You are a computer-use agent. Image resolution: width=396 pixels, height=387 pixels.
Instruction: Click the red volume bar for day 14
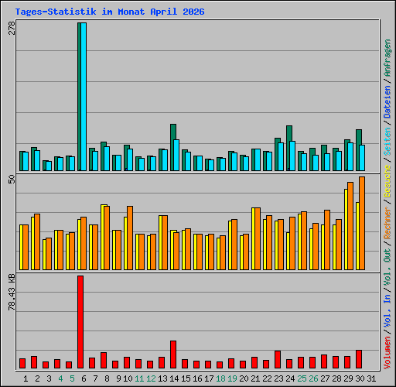(x=173, y=354)
